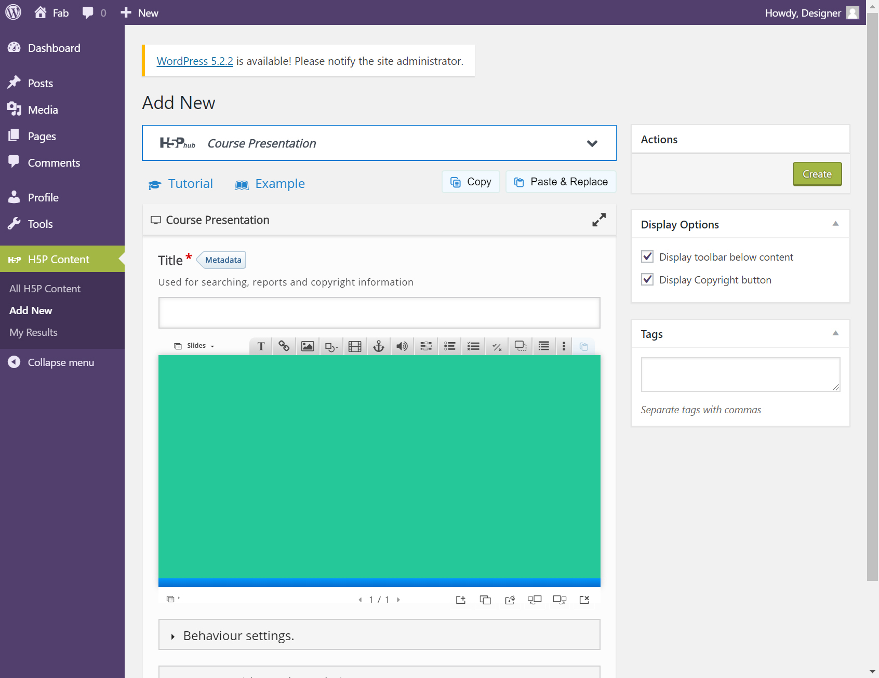Go to Media in the sidebar
This screenshot has width=879, height=678.
(x=43, y=110)
